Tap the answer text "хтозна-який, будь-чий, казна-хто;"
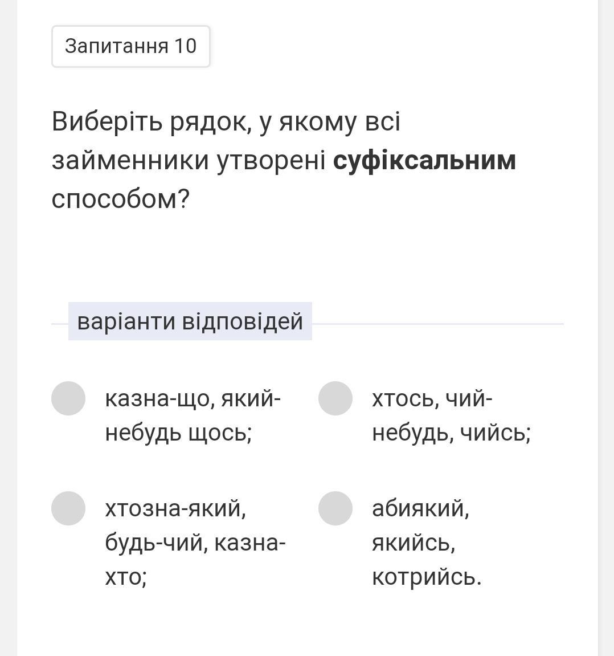 (195, 542)
